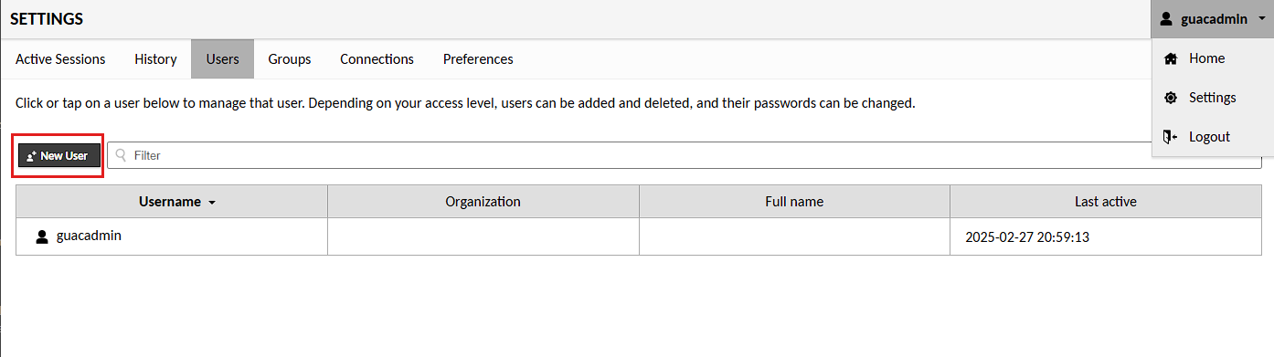Click the Home house icon

[x=1170, y=58]
